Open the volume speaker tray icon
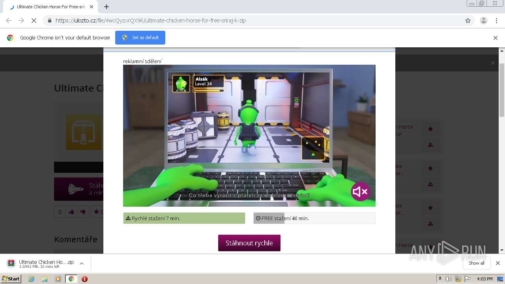Image resolution: width=505 pixels, height=284 pixels. pyautogui.click(x=448, y=279)
